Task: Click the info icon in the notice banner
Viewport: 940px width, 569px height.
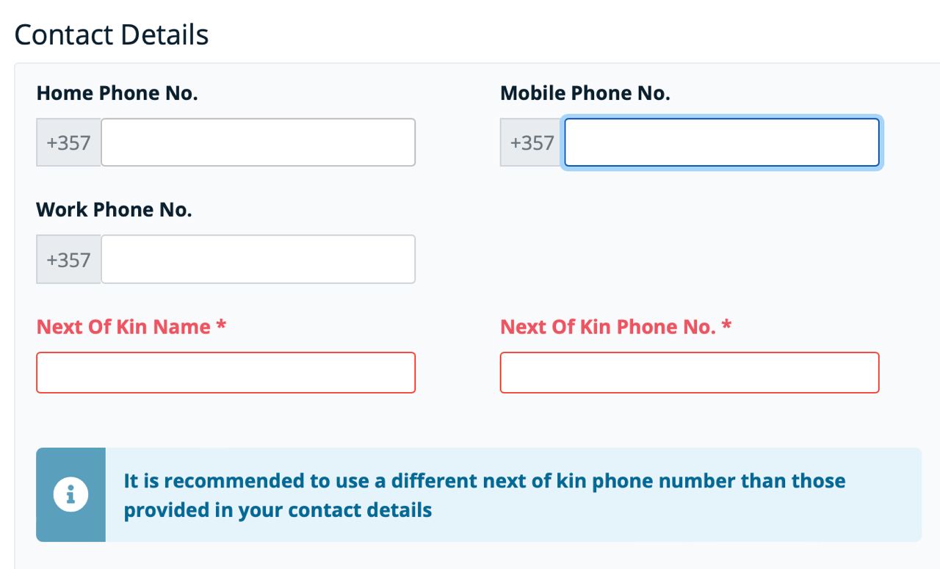Action: coord(70,495)
